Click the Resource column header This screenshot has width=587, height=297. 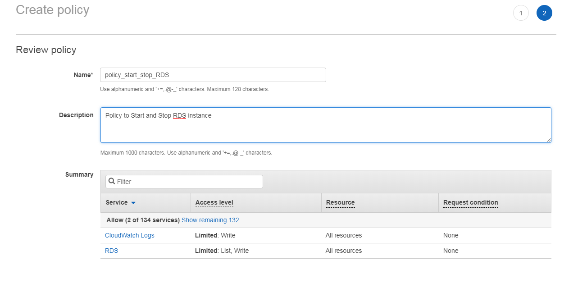point(340,202)
